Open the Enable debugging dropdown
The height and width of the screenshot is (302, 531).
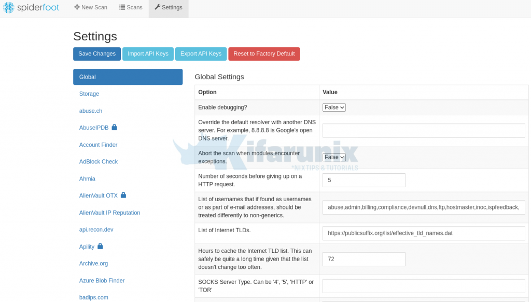334,108
